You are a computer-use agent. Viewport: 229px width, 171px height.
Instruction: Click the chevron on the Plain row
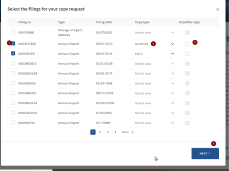pos(172,54)
